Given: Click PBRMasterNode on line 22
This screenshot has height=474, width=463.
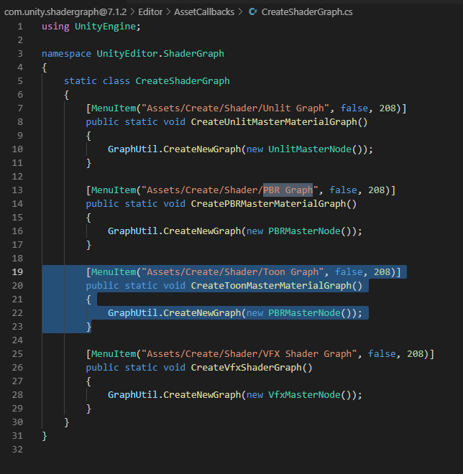Looking at the screenshot, I should click(x=304, y=313).
